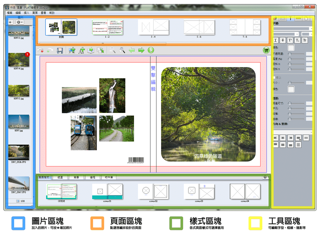Click the zoom out magnifier

[x=112, y=50]
